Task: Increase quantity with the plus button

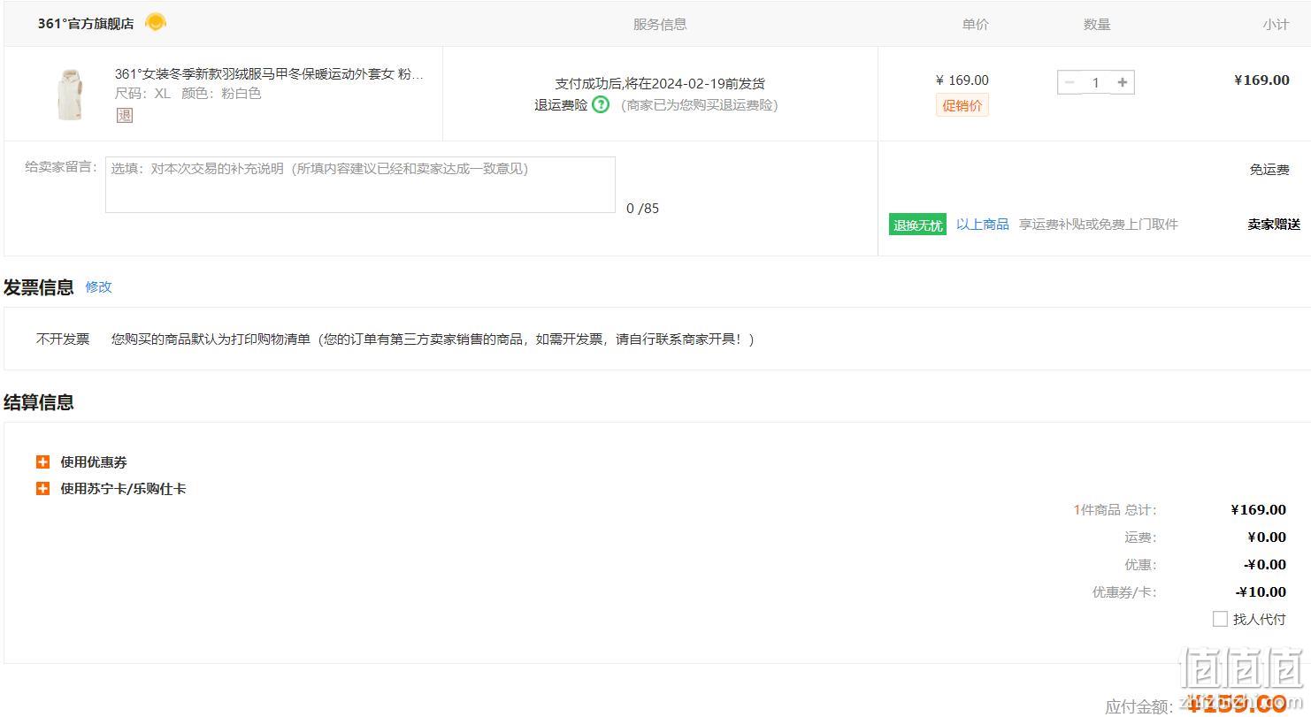Action: pos(1123,82)
